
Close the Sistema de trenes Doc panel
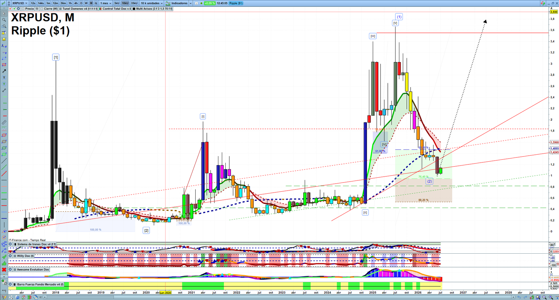(10, 244)
